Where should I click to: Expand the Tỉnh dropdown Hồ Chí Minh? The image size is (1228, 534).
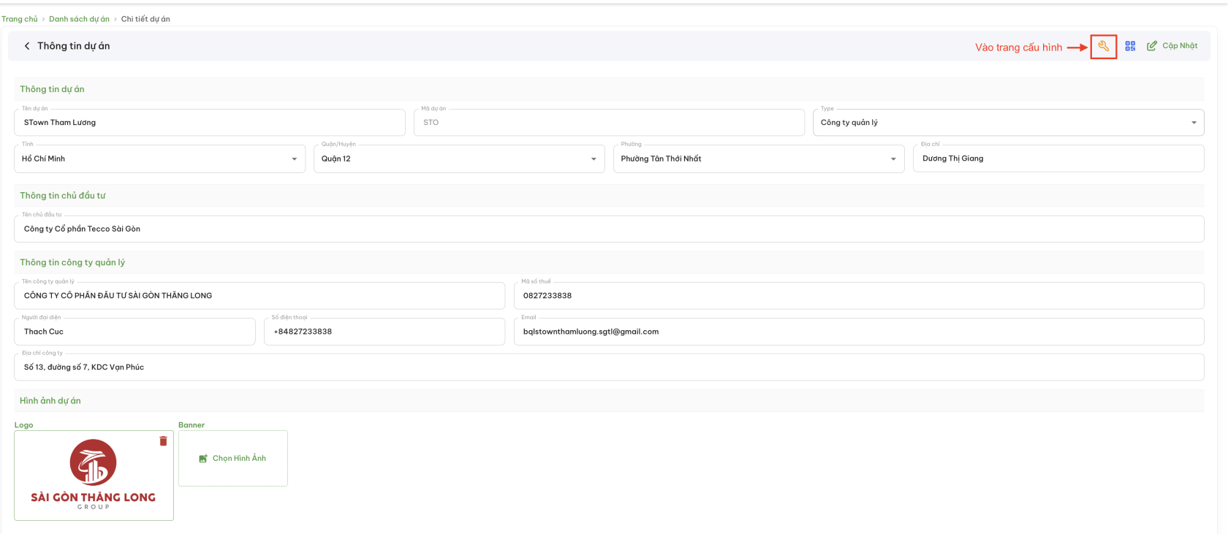159,159
